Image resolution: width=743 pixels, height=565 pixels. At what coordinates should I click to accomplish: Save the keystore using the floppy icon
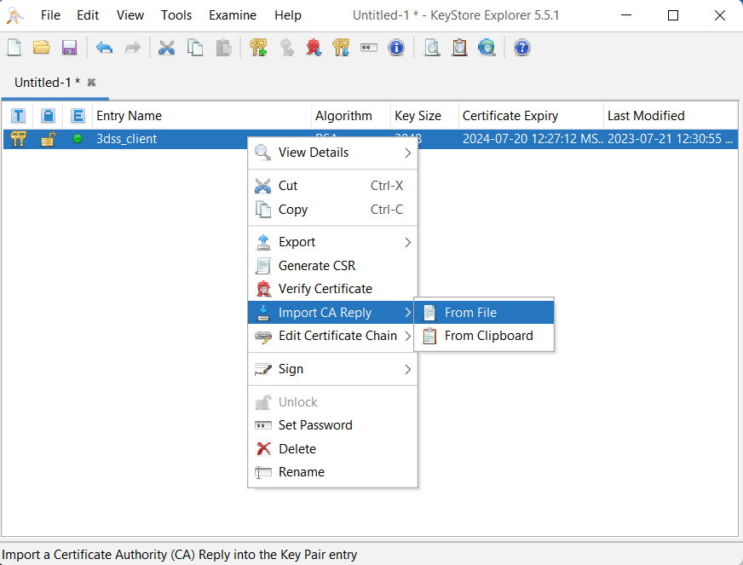(70, 48)
